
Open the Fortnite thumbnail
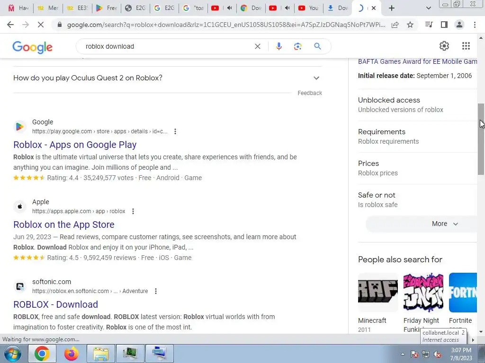(x=463, y=293)
